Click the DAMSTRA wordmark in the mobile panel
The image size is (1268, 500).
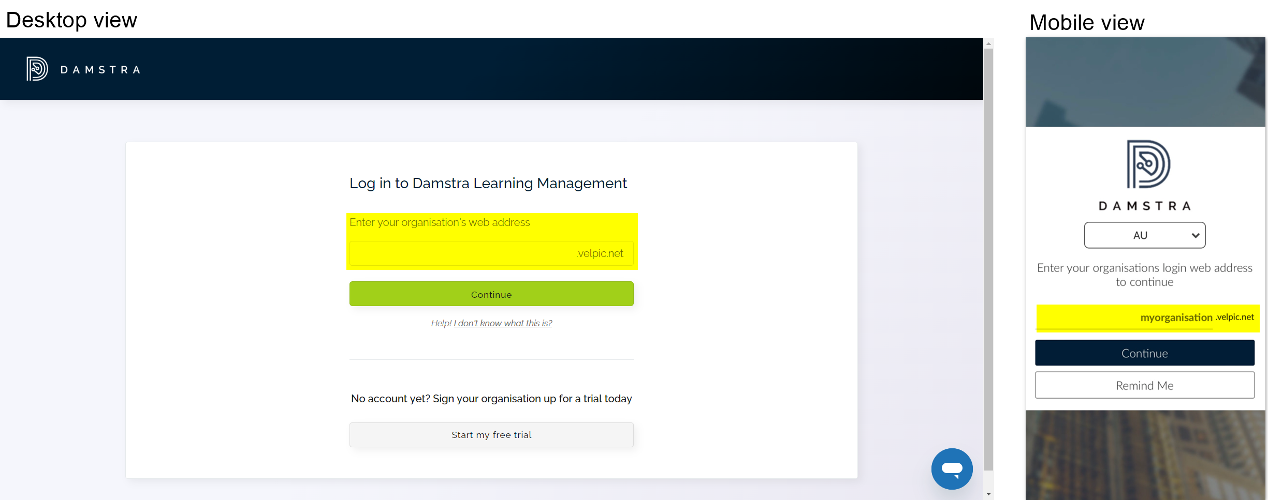point(1145,206)
